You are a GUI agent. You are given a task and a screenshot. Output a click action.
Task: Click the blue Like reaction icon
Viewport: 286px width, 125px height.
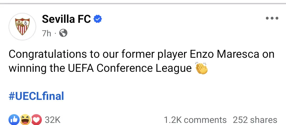click(14, 120)
